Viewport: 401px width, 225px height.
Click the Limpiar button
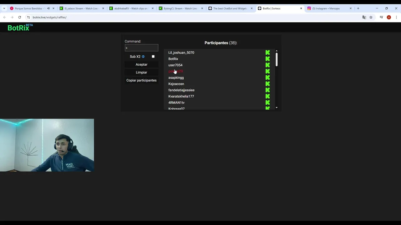tap(141, 72)
